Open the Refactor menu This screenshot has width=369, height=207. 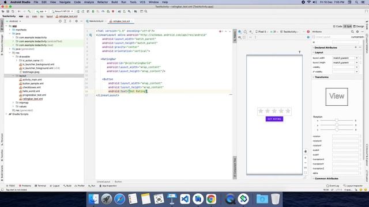103,2
